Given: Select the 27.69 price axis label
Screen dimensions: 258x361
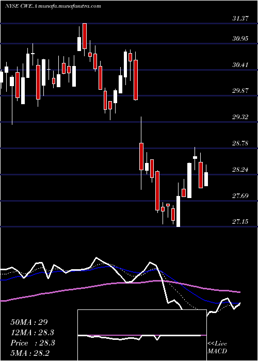Looking at the screenshot, I should click(240, 196).
